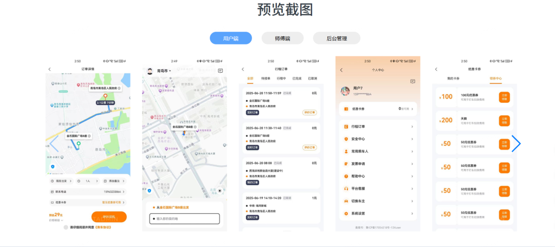The image size is (555, 247).
Task: Expand the 发票申请 row chevron
Action: [412, 164]
